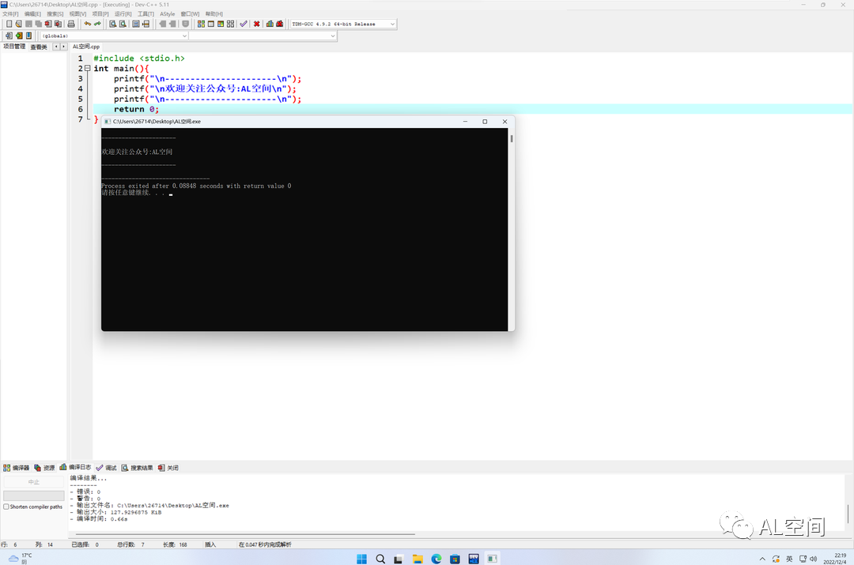Screen dimensions: 854x565
Task: Switch to the 编译日志 bottom tab
Action: (x=76, y=467)
